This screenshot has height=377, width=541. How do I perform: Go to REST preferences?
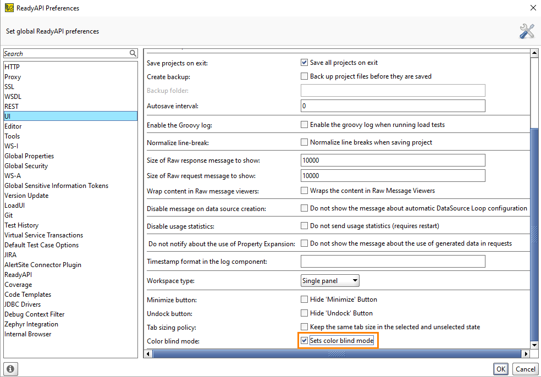pos(70,107)
